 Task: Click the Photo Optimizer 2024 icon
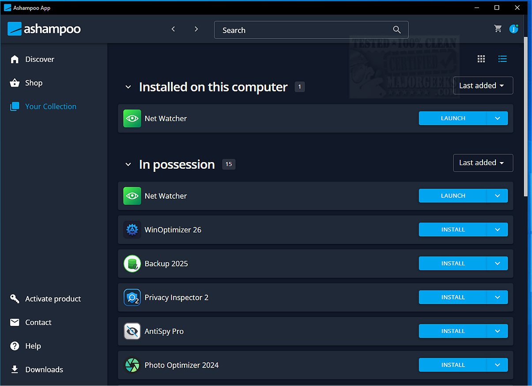coord(132,365)
